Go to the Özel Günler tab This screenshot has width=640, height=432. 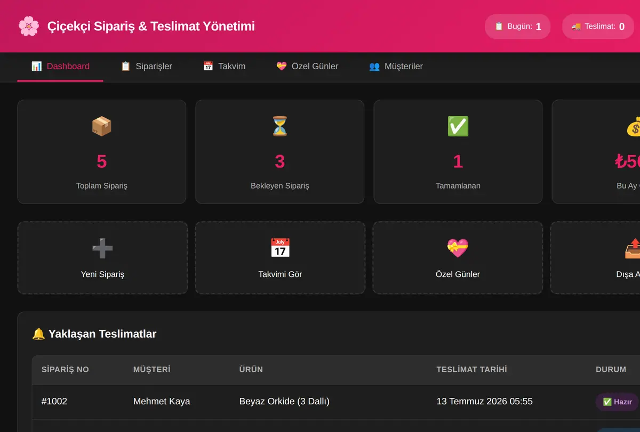[x=307, y=67]
